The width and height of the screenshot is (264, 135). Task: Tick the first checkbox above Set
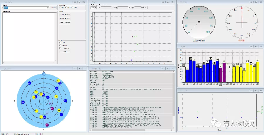coord(60,43)
